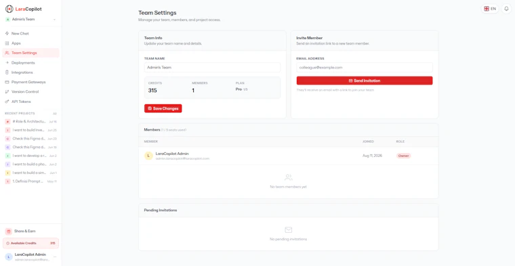This screenshot has height=266, width=515.
Task: Click the Pending Invitations heading
Action: coord(161,210)
